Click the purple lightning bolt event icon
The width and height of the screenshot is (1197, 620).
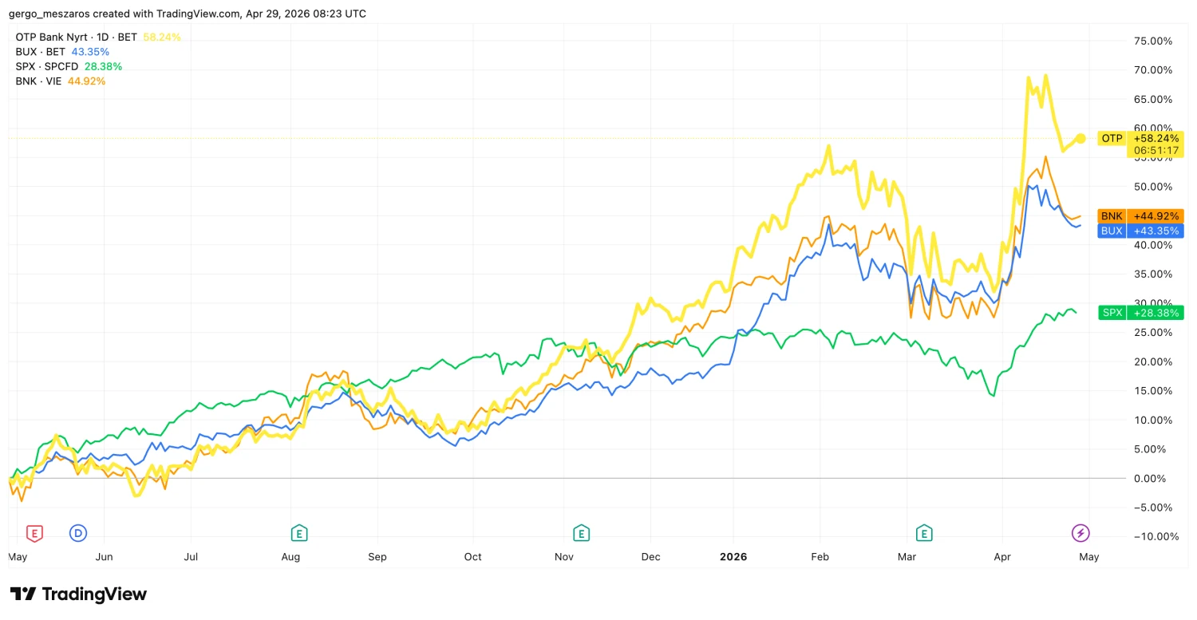[x=1080, y=533]
